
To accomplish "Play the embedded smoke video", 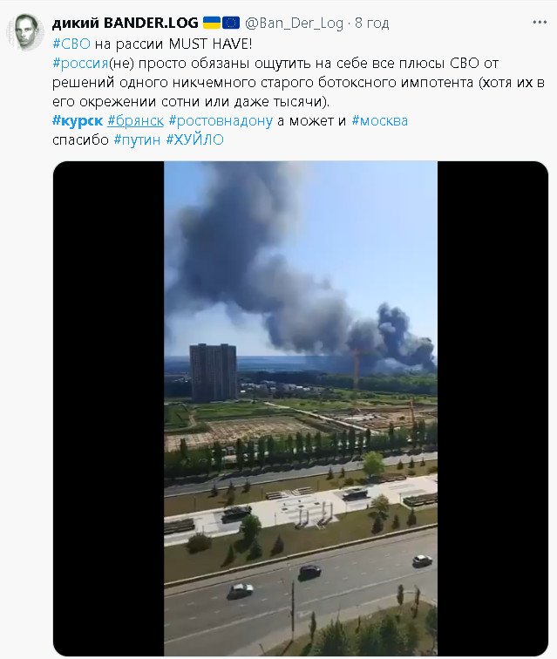I will click(300, 409).
